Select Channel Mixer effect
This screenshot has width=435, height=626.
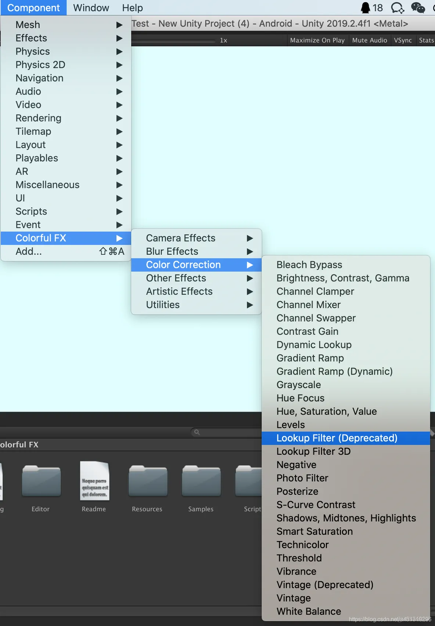tap(346, 305)
